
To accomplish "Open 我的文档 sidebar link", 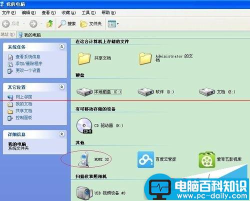I will point(24,104).
